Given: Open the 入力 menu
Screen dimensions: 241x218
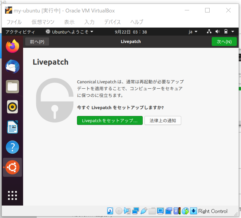Looking at the screenshot, I should 89,22.
